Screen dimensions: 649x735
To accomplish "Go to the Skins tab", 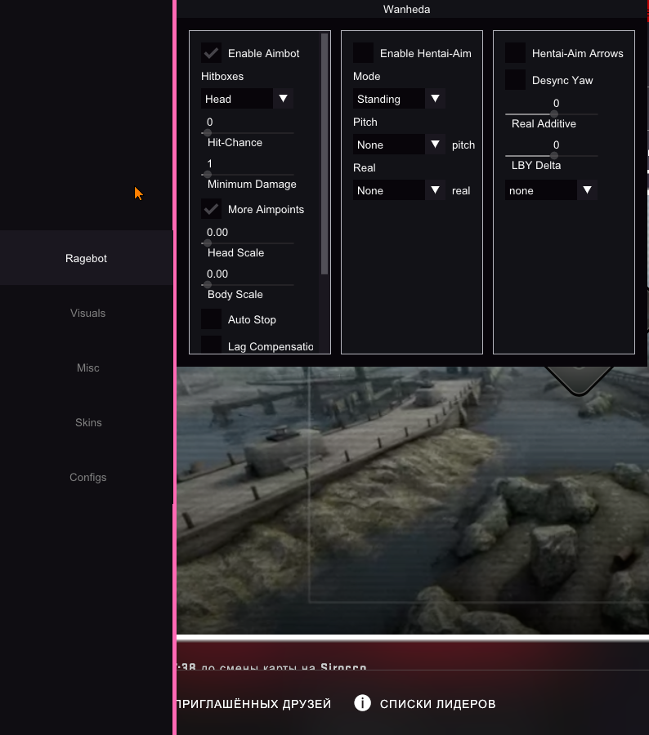I will pos(87,422).
